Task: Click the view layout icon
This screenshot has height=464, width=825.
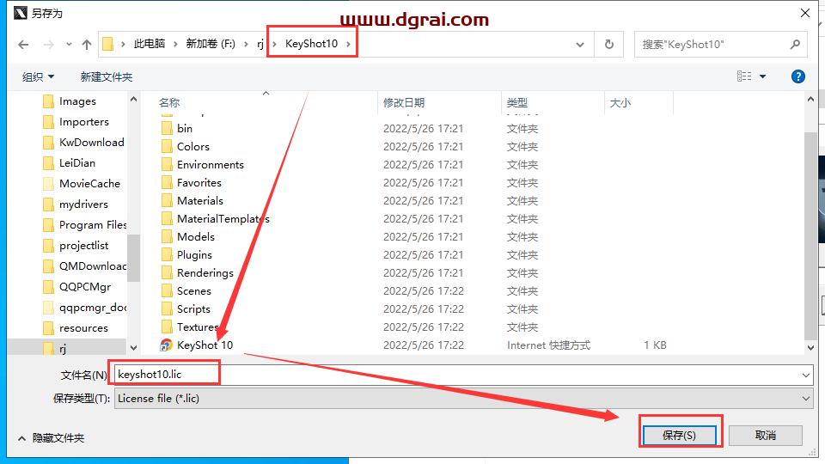Action: pyautogui.click(x=744, y=76)
